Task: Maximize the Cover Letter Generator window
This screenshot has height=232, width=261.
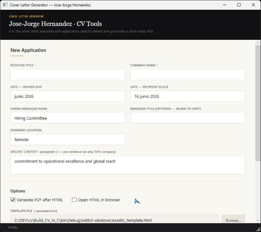Action: coord(239,5)
